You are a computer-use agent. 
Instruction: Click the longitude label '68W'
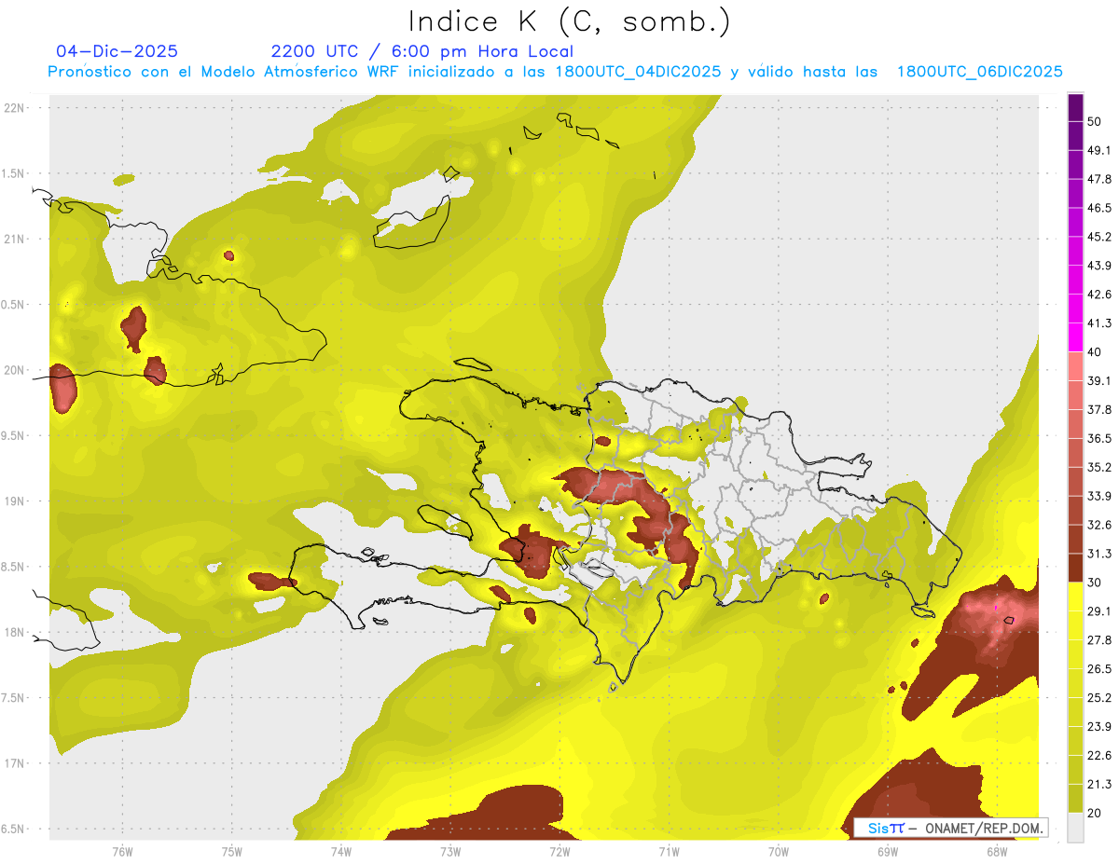pyautogui.click(x=997, y=852)
